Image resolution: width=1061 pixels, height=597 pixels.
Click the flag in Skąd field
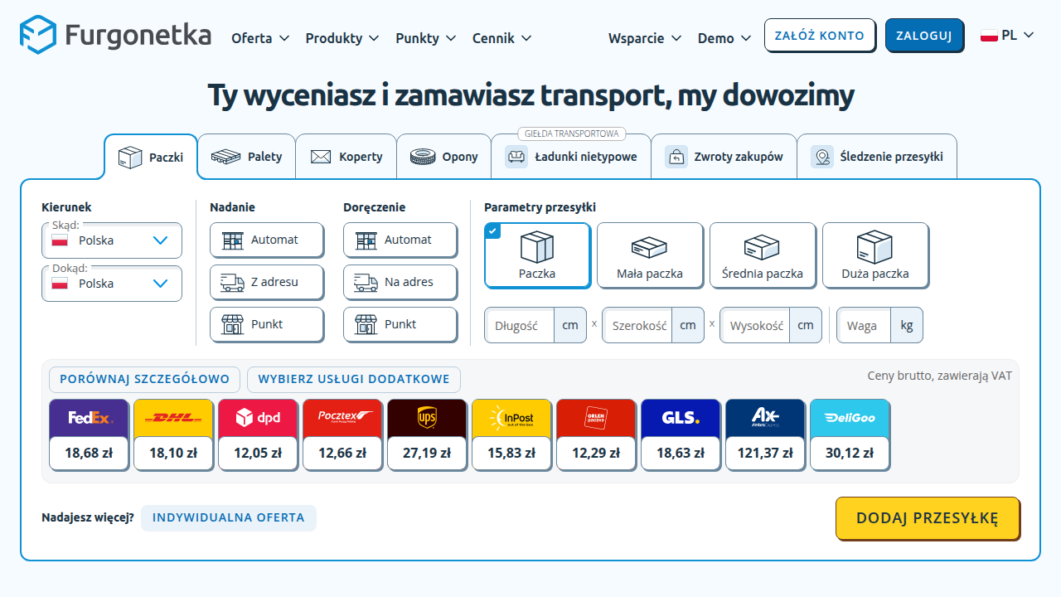(60, 240)
